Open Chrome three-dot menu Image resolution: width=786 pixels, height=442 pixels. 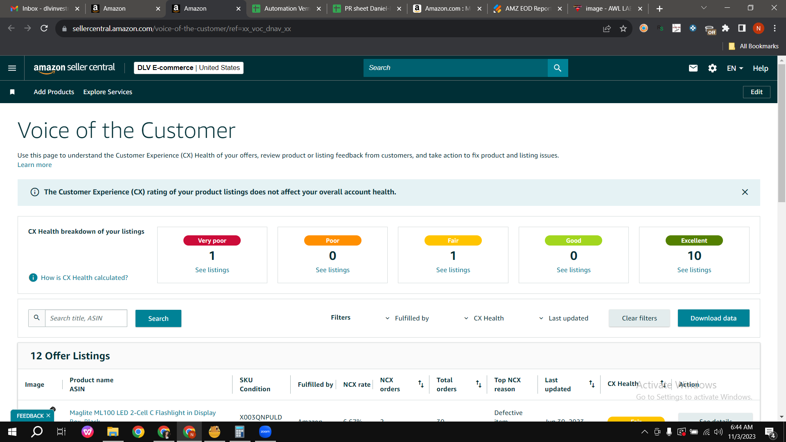(x=775, y=28)
